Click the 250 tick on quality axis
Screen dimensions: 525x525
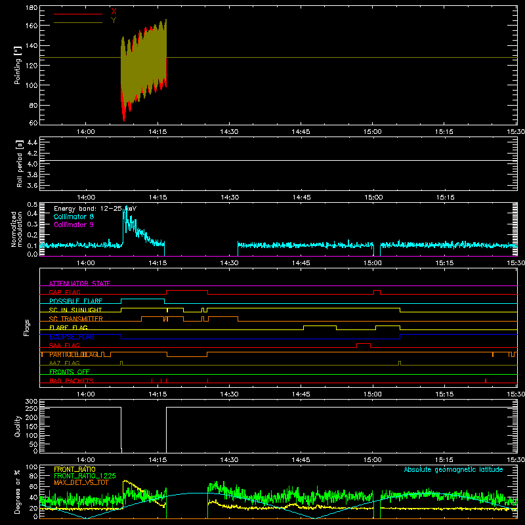[31, 408]
